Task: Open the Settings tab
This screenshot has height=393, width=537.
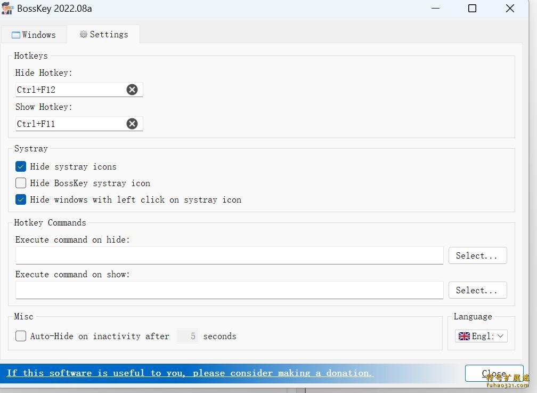Action: [104, 34]
